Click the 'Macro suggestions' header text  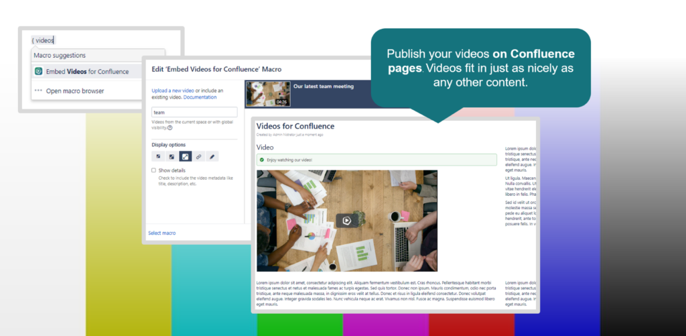pyautogui.click(x=60, y=55)
